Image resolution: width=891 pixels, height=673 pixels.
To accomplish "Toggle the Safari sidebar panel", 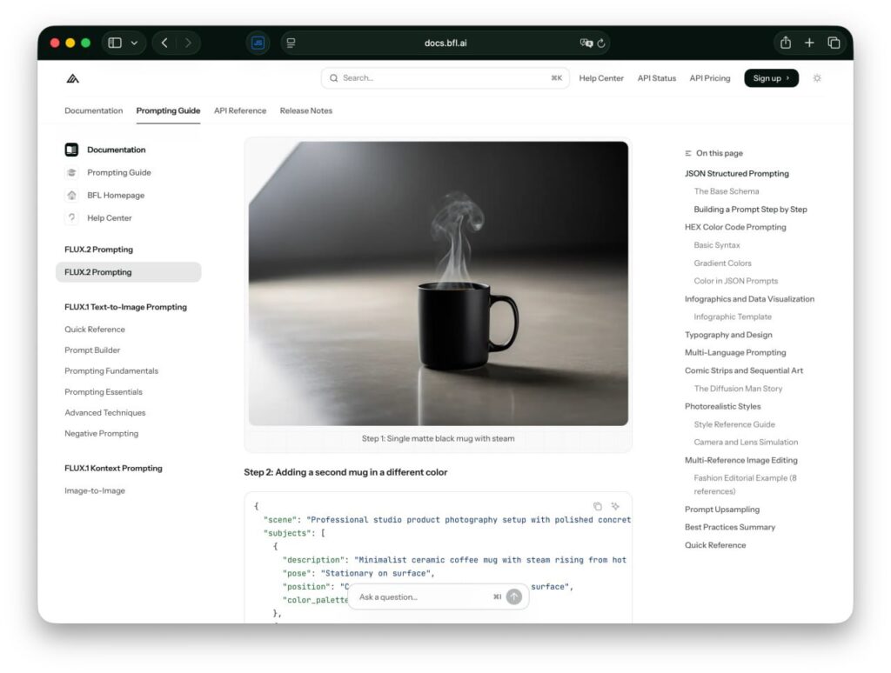I will point(114,42).
